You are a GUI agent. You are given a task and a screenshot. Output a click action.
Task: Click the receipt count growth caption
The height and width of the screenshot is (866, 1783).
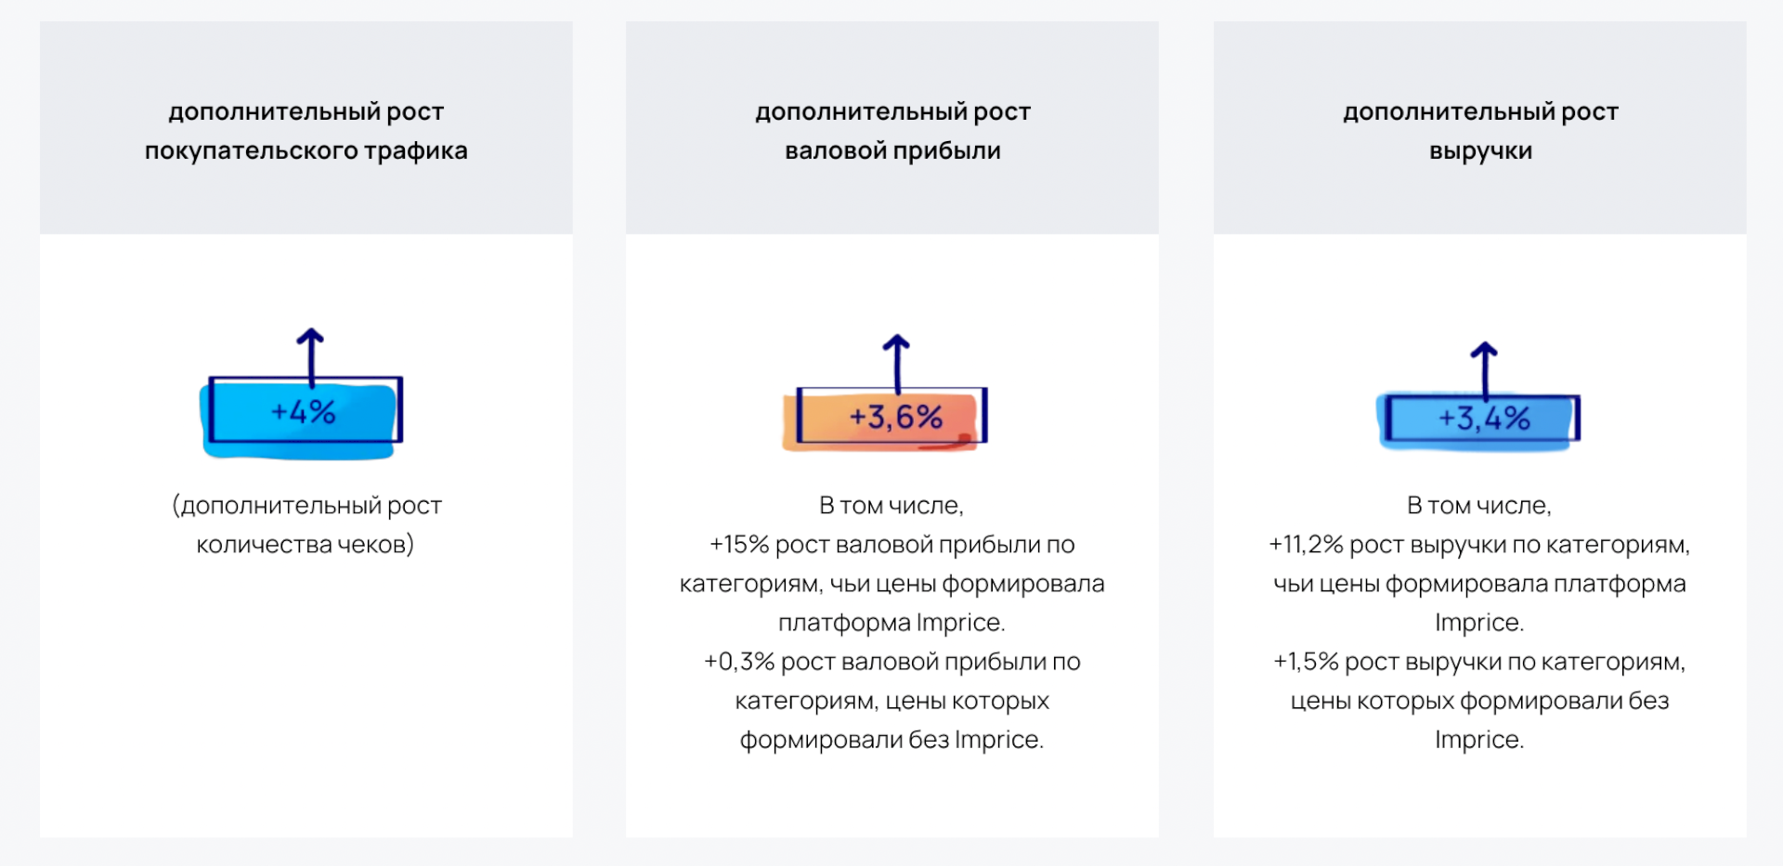tap(306, 524)
